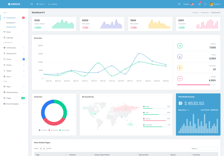Select Dashboard 2 in sidebar
Screen dimensions: 224x156
point(11,27)
